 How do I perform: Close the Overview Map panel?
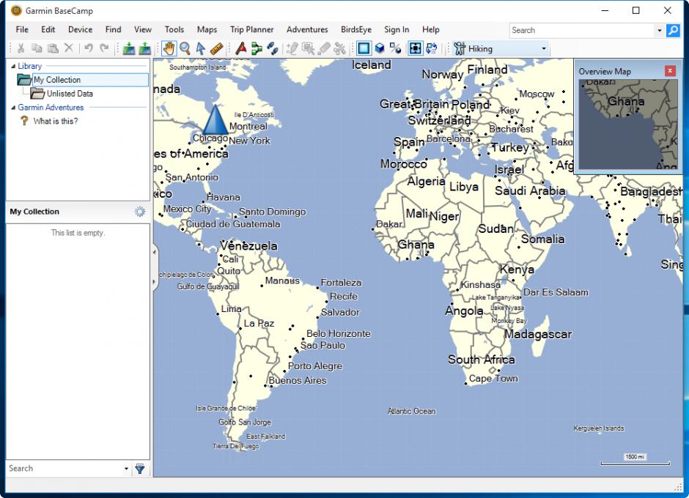(670, 71)
